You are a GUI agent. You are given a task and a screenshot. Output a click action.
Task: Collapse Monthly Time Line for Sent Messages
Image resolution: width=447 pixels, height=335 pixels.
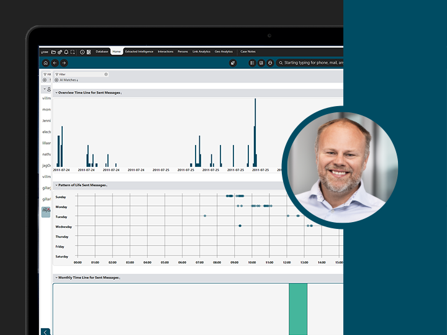(x=56, y=278)
